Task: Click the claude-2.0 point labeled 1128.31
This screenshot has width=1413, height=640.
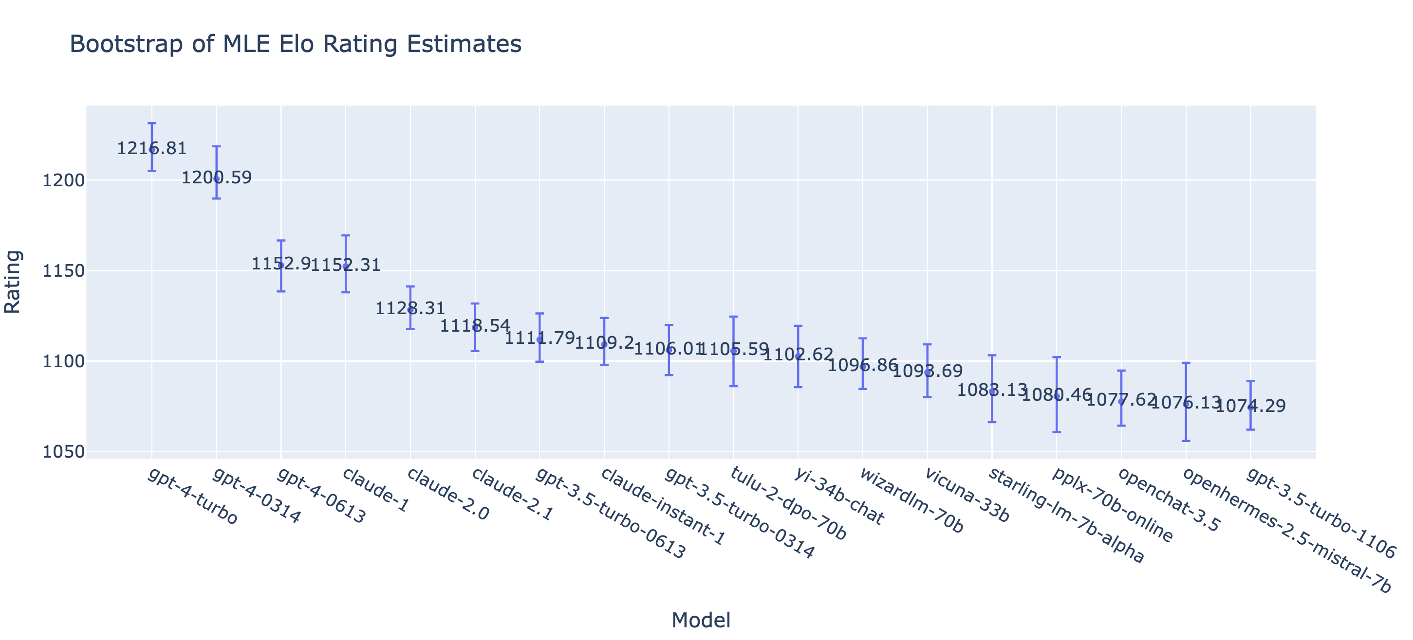Action: 410,310
